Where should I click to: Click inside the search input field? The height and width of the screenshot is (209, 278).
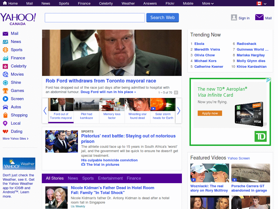[94, 17]
